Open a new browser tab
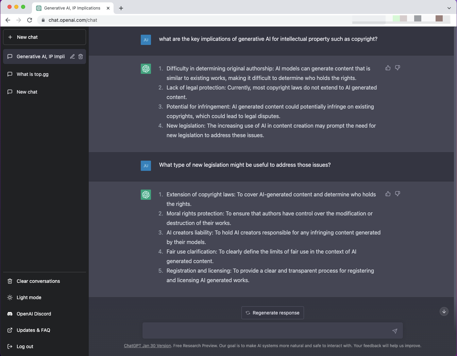Image resolution: width=457 pixels, height=356 pixels. tap(121, 8)
